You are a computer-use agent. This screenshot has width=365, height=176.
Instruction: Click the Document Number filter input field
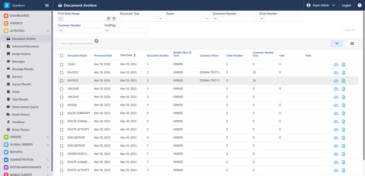[x=237, y=19]
